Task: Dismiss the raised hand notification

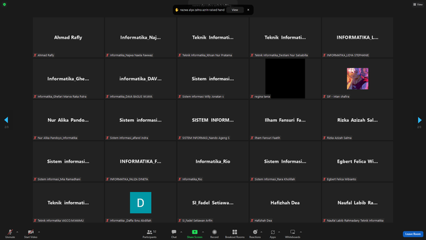Action: tap(248, 10)
